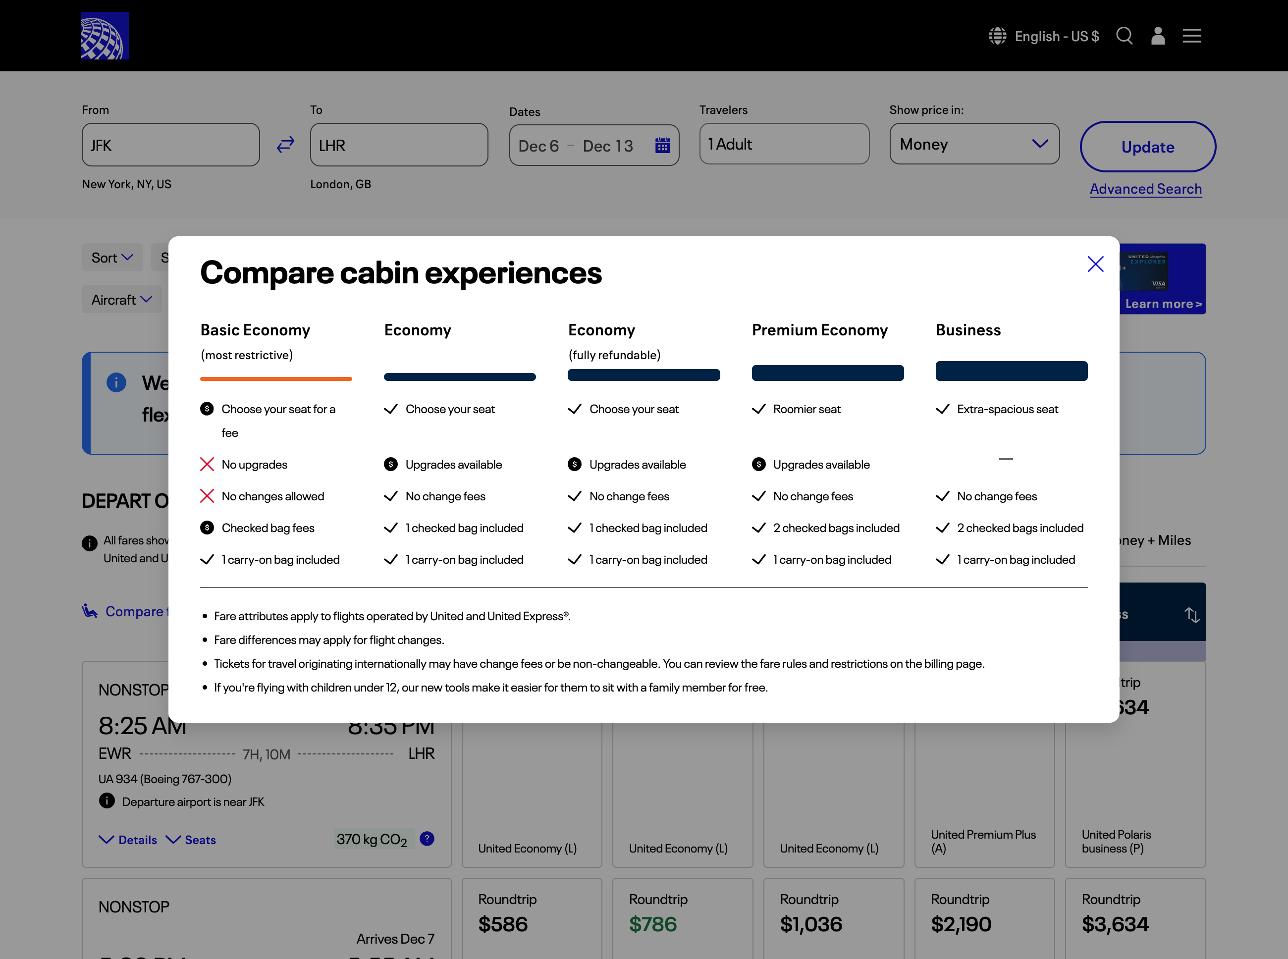The width and height of the screenshot is (1288, 959).
Task: Expand the Aircraft filter dropdown
Action: [121, 300]
